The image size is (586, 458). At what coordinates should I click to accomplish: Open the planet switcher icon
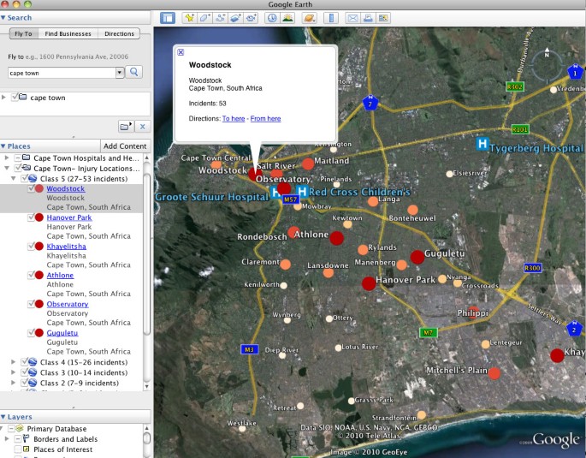(x=310, y=18)
